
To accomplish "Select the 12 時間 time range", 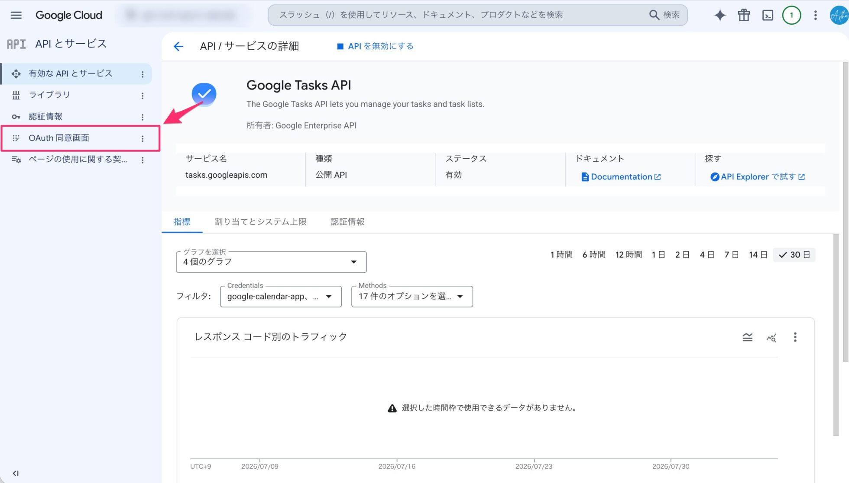I will (629, 255).
